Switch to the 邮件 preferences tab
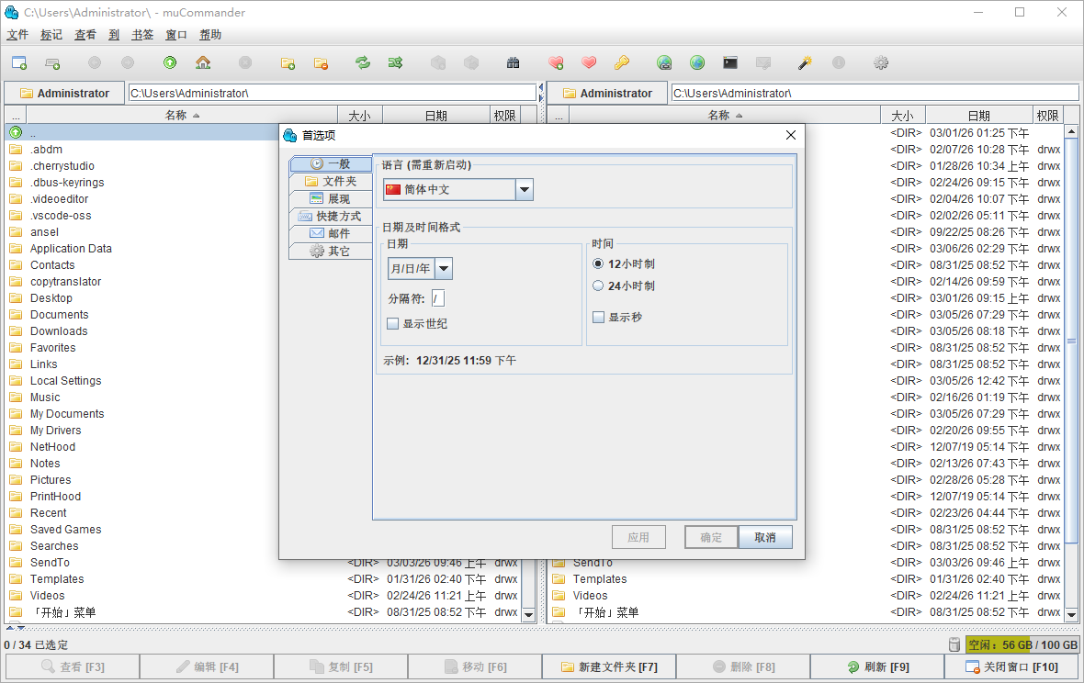 click(x=331, y=233)
